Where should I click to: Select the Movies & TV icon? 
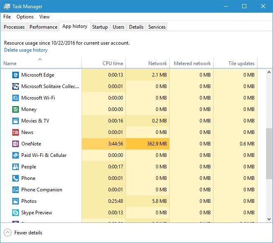tap(16, 121)
